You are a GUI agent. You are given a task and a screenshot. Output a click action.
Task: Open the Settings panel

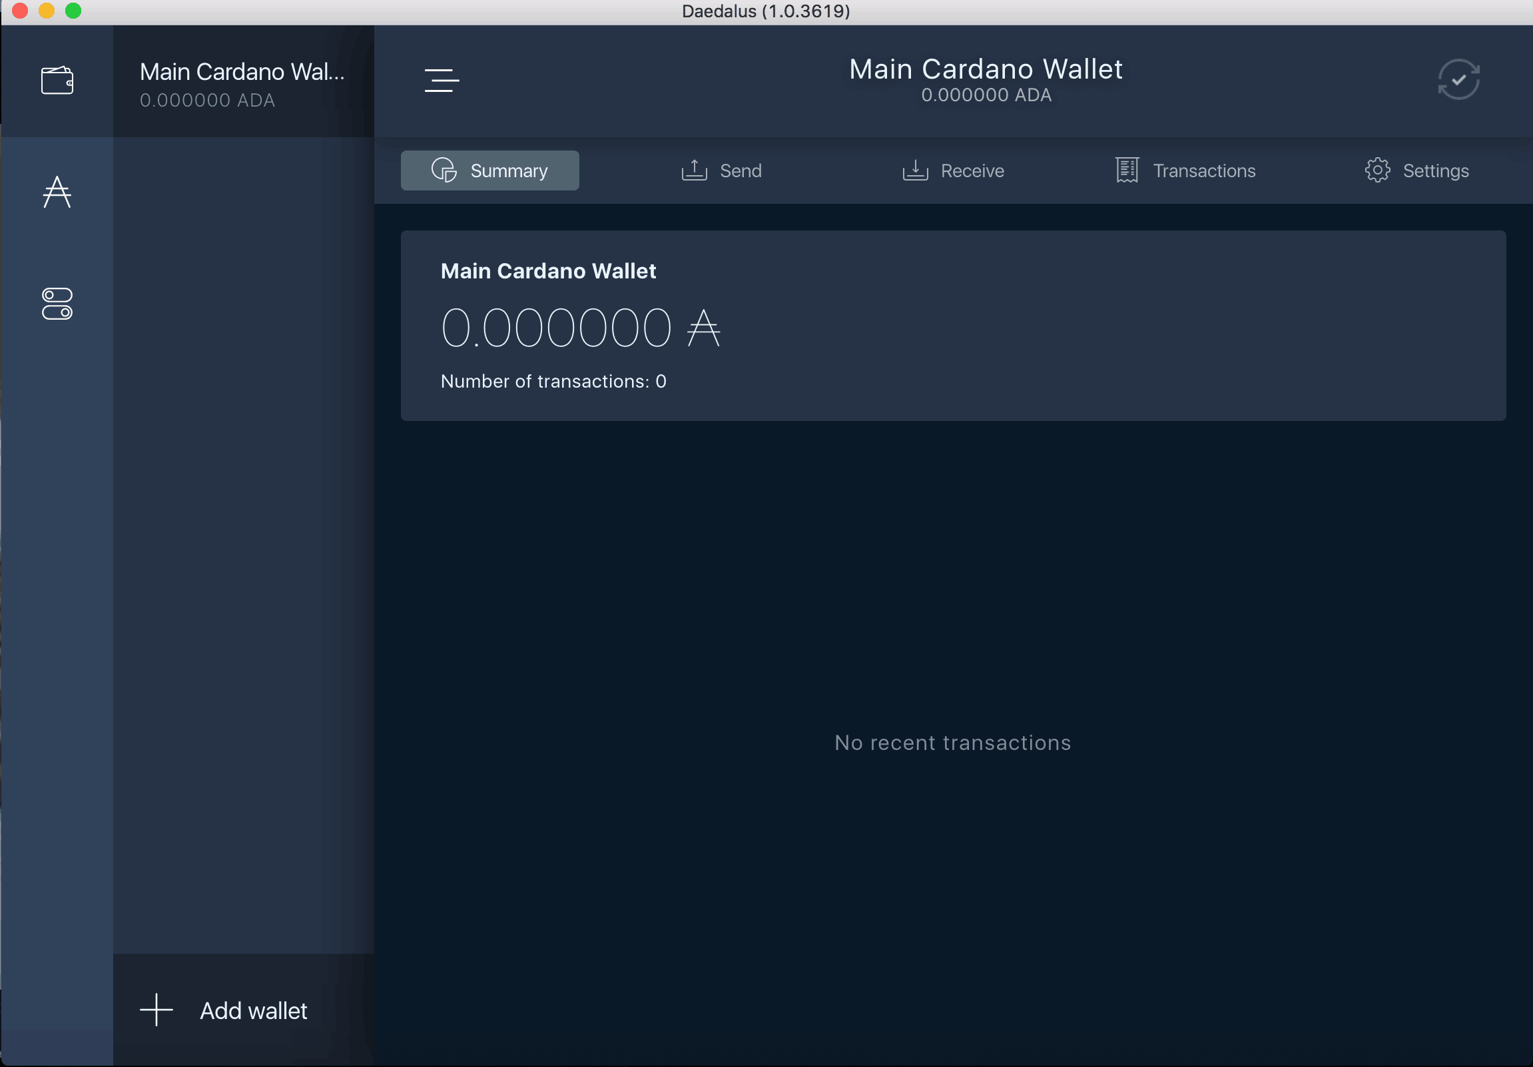(x=1416, y=170)
